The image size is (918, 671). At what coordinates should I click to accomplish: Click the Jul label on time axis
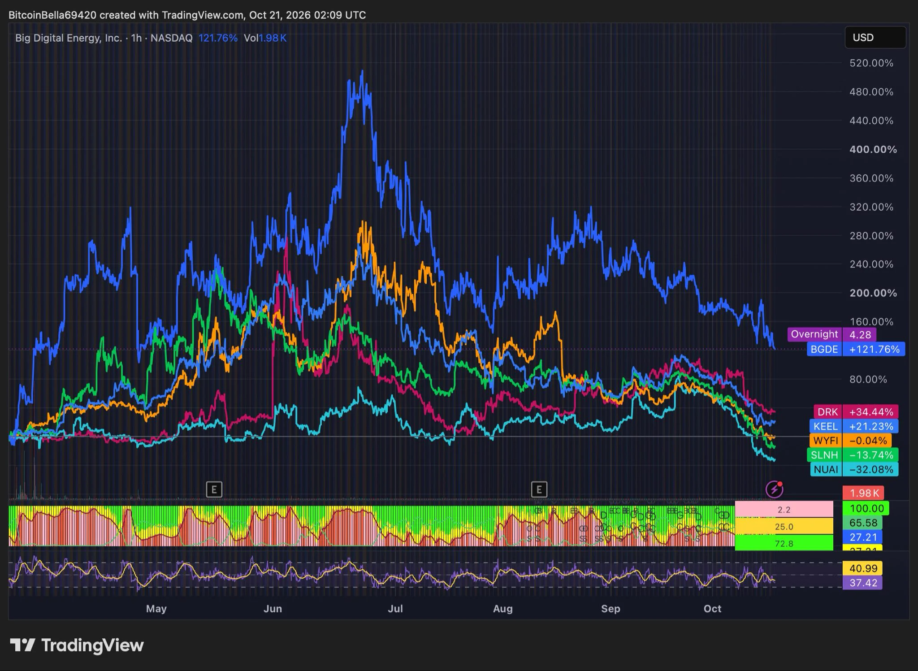click(395, 609)
